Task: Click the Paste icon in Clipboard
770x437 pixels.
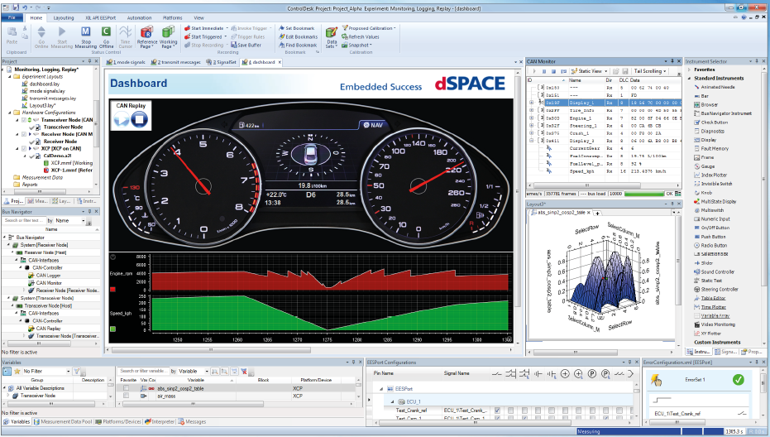Action: pyautogui.click(x=12, y=33)
